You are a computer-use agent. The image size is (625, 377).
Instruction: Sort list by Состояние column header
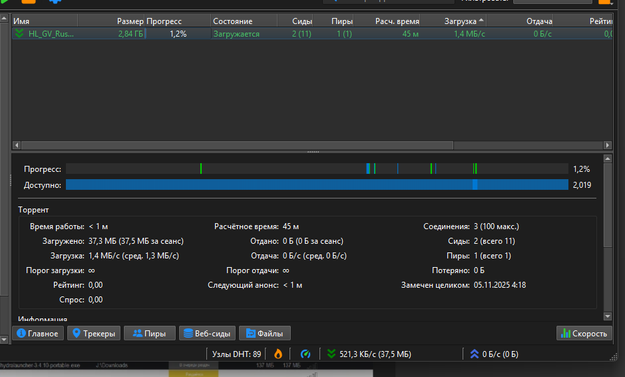tap(232, 21)
